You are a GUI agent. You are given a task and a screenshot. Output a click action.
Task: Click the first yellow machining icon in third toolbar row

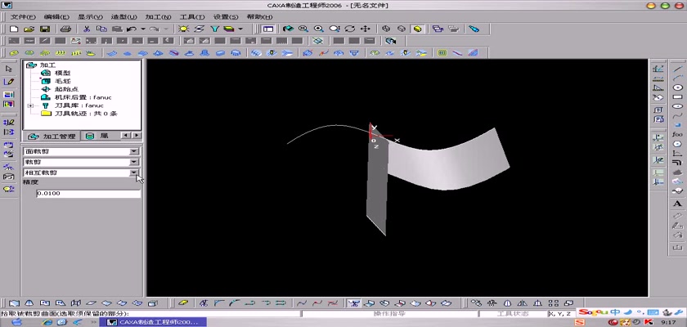click(14, 53)
